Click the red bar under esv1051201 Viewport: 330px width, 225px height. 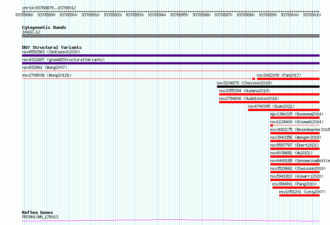(x=299, y=195)
